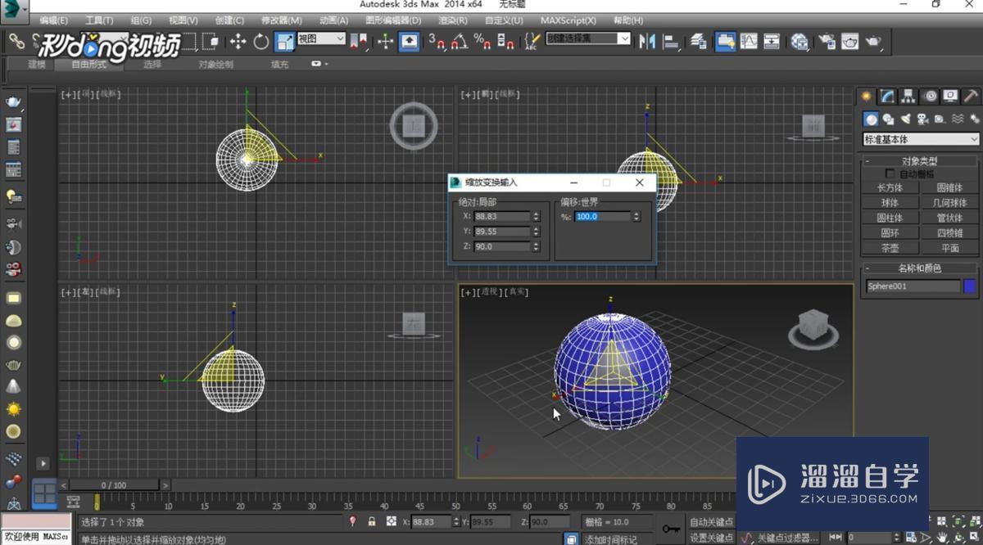Click the 设置关键点 (Set Key) button
The image size is (983, 545).
710,537
